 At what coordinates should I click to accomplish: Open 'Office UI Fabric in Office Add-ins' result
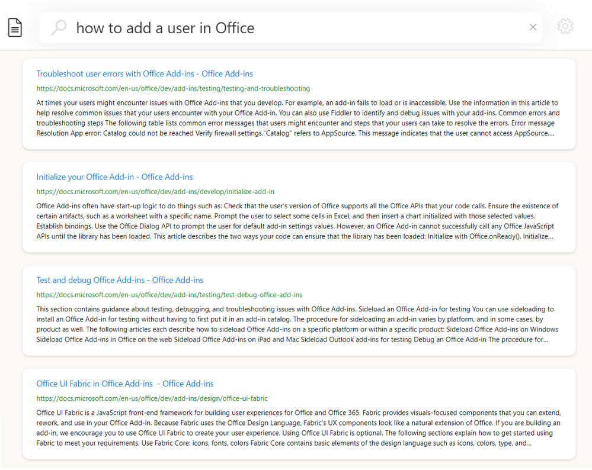125,384
